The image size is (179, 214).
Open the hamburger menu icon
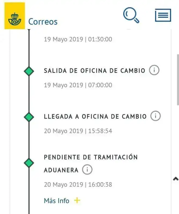click(x=163, y=15)
